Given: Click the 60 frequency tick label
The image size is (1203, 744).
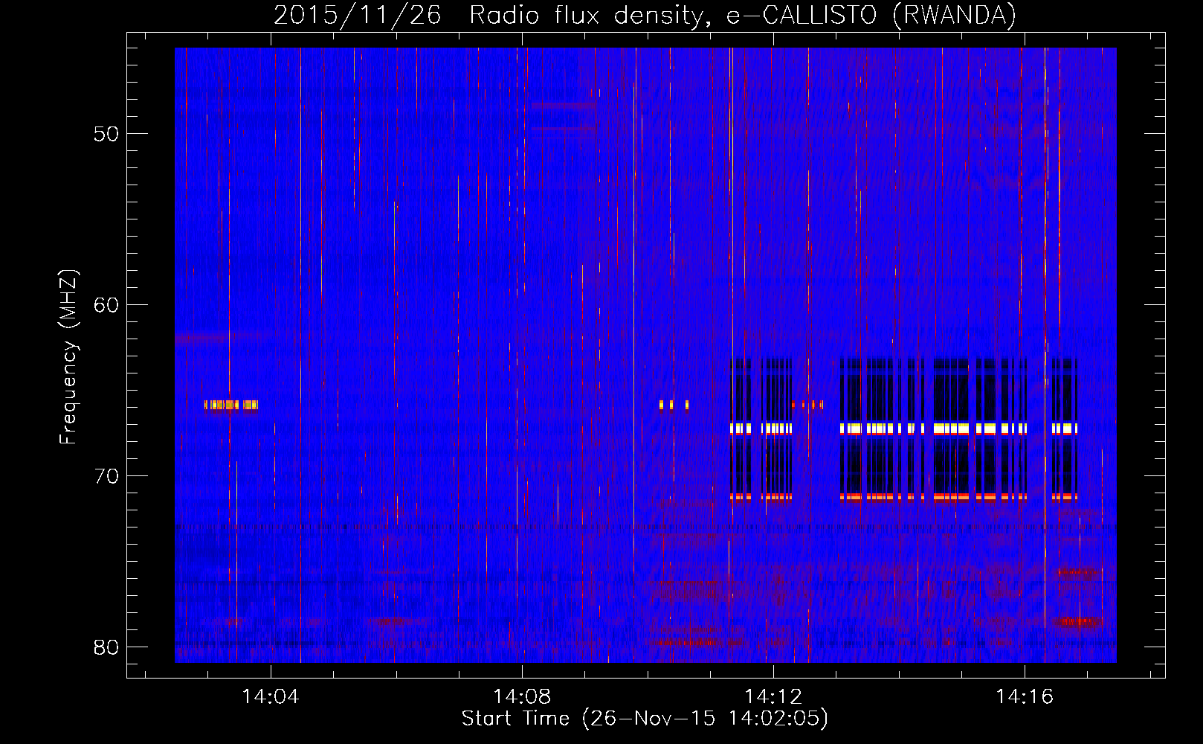Looking at the screenshot, I should coord(107,305).
